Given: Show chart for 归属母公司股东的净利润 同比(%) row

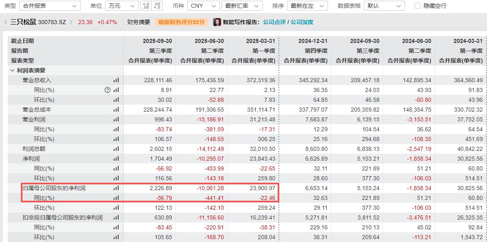Looking at the screenshot, I should coord(116,198).
